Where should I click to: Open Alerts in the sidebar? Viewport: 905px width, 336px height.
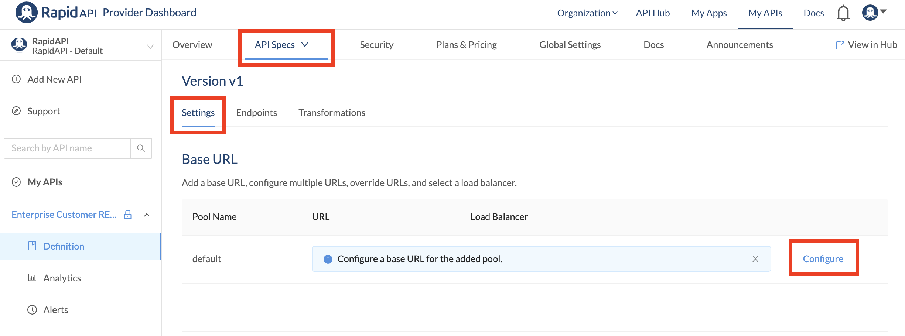coord(56,310)
